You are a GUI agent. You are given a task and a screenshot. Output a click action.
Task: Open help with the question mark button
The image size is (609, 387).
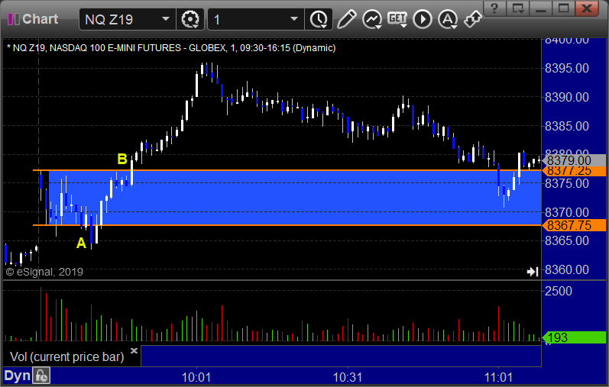point(494,8)
